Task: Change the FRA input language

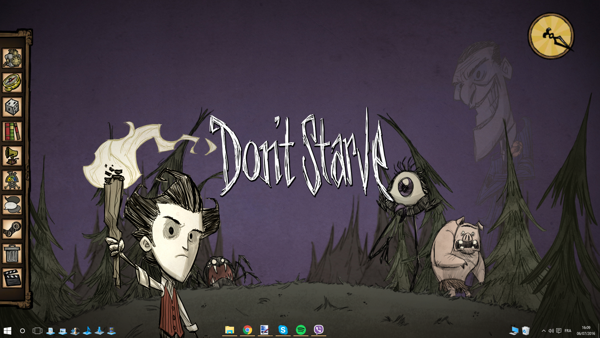Action: click(x=568, y=331)
